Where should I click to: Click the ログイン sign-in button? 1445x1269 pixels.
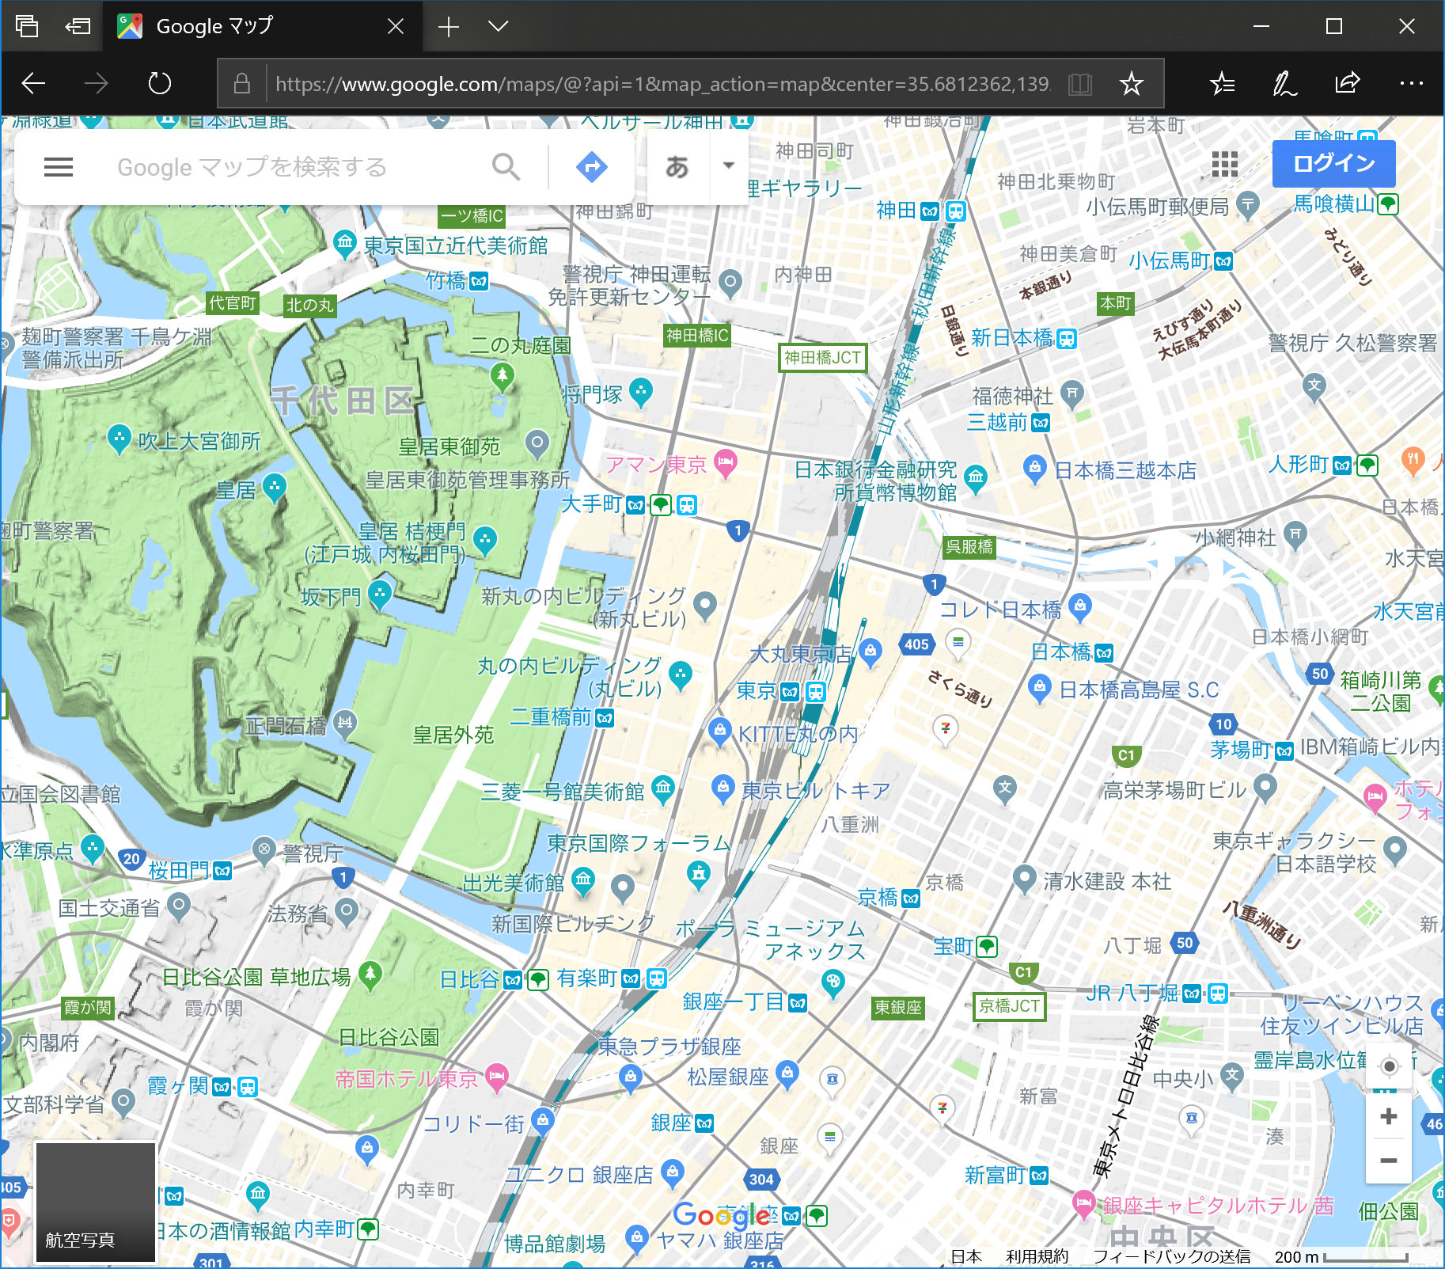[1333, 164]
